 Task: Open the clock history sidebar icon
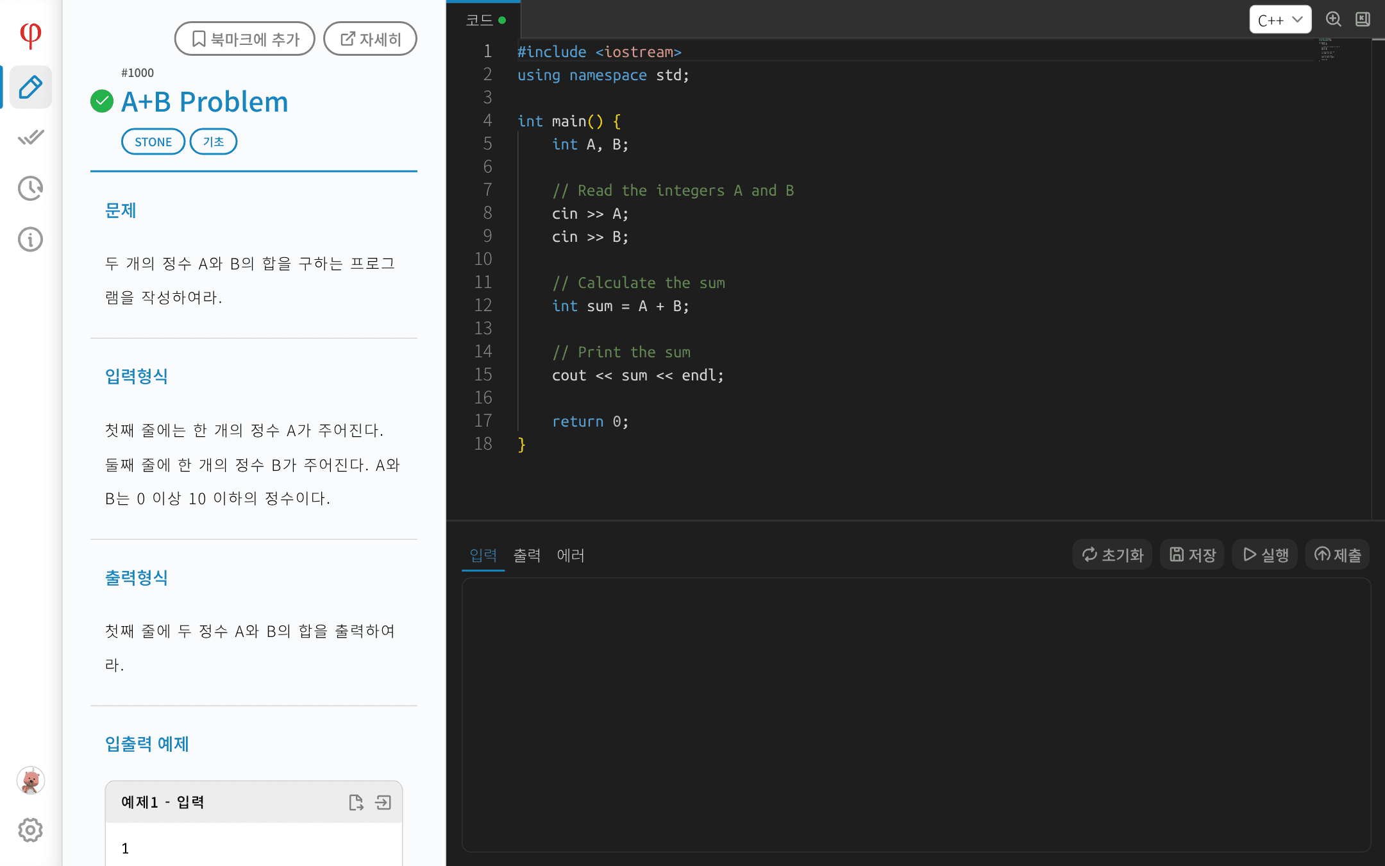(30, 188)
